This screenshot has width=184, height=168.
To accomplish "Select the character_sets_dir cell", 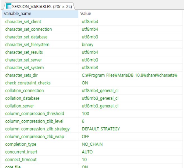I will pyautogui.click(x=40, y=75).
